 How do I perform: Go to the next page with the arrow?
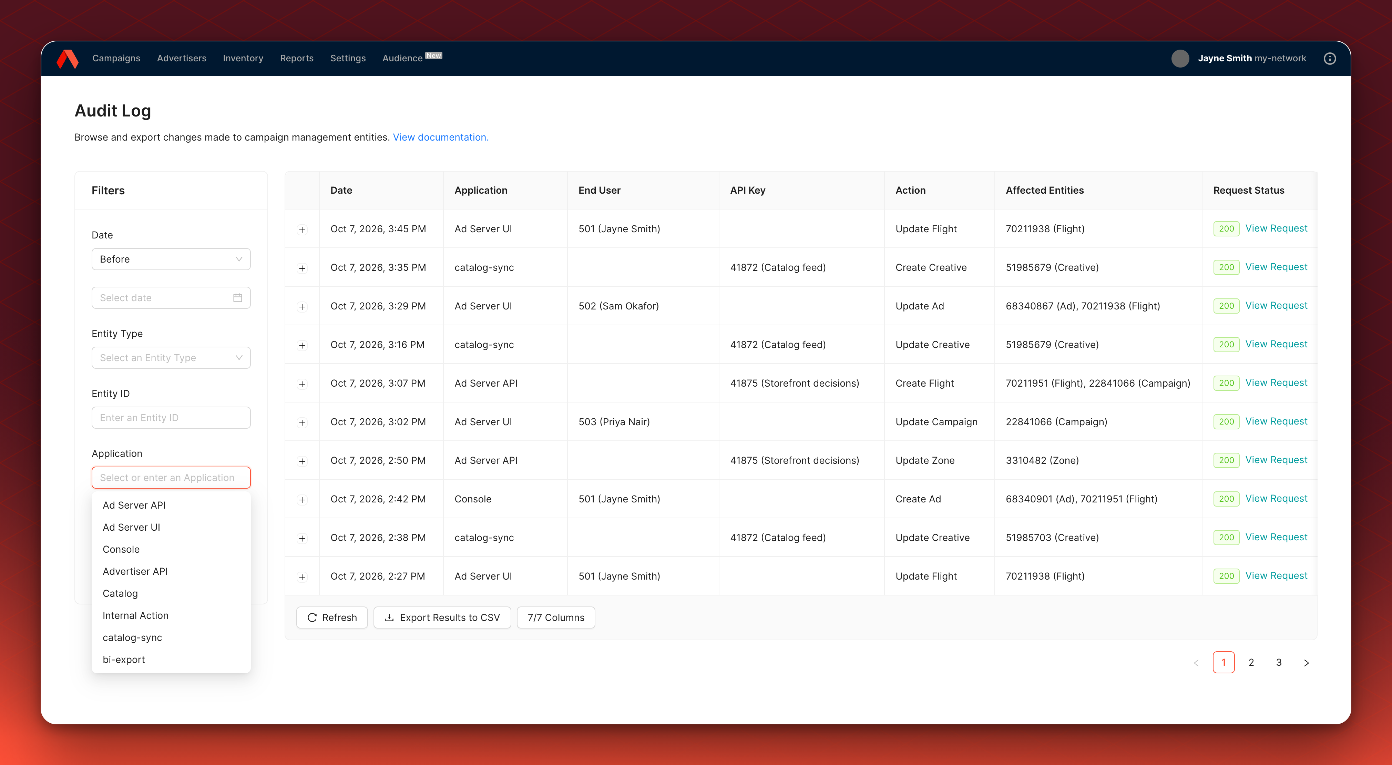click(x=1306, y=663)
